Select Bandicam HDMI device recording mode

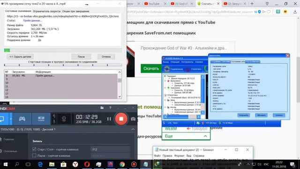click(x=41, y=119)
